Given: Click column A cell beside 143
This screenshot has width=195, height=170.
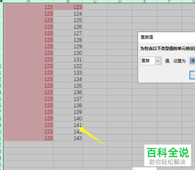Looking at the screenshot, I should pyautogui.click(x=29, y=138).
